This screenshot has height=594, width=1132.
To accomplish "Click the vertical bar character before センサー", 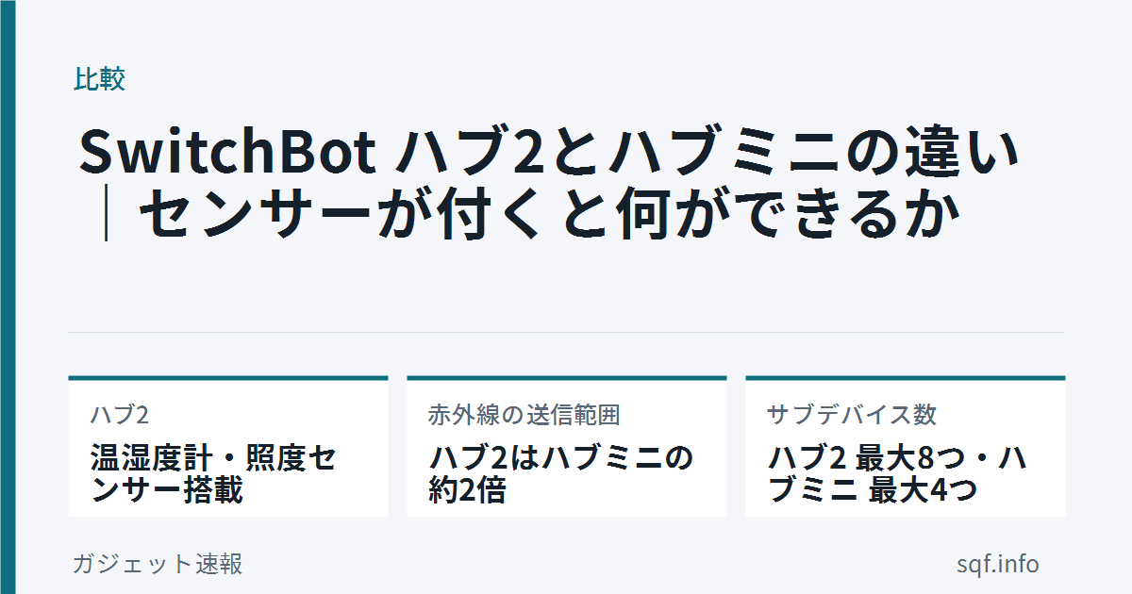I will tap(106, 217).
